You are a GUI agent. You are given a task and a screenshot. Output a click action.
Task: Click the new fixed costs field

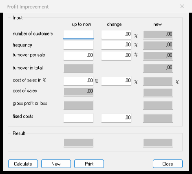coord(158,118)
